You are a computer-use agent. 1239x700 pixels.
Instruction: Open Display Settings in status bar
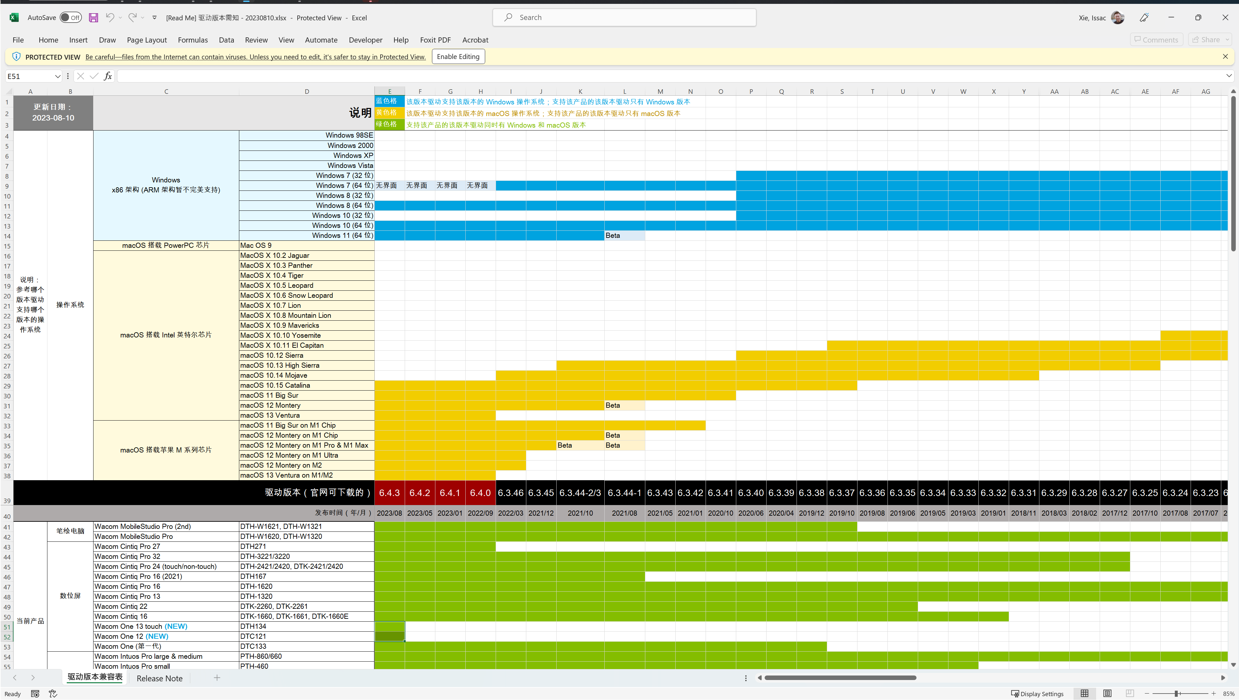click(x=1037, y=694)
